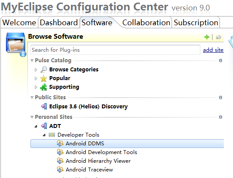Click the Browse Categories magnifier icon
This screenshot has height=178, width=233.
[44, 70]
